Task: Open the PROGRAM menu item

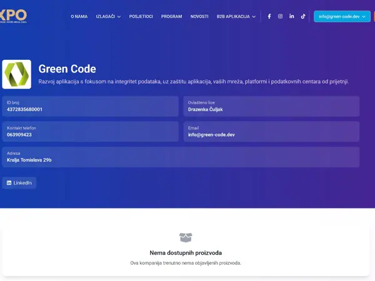Action: (x=171, y=16)
